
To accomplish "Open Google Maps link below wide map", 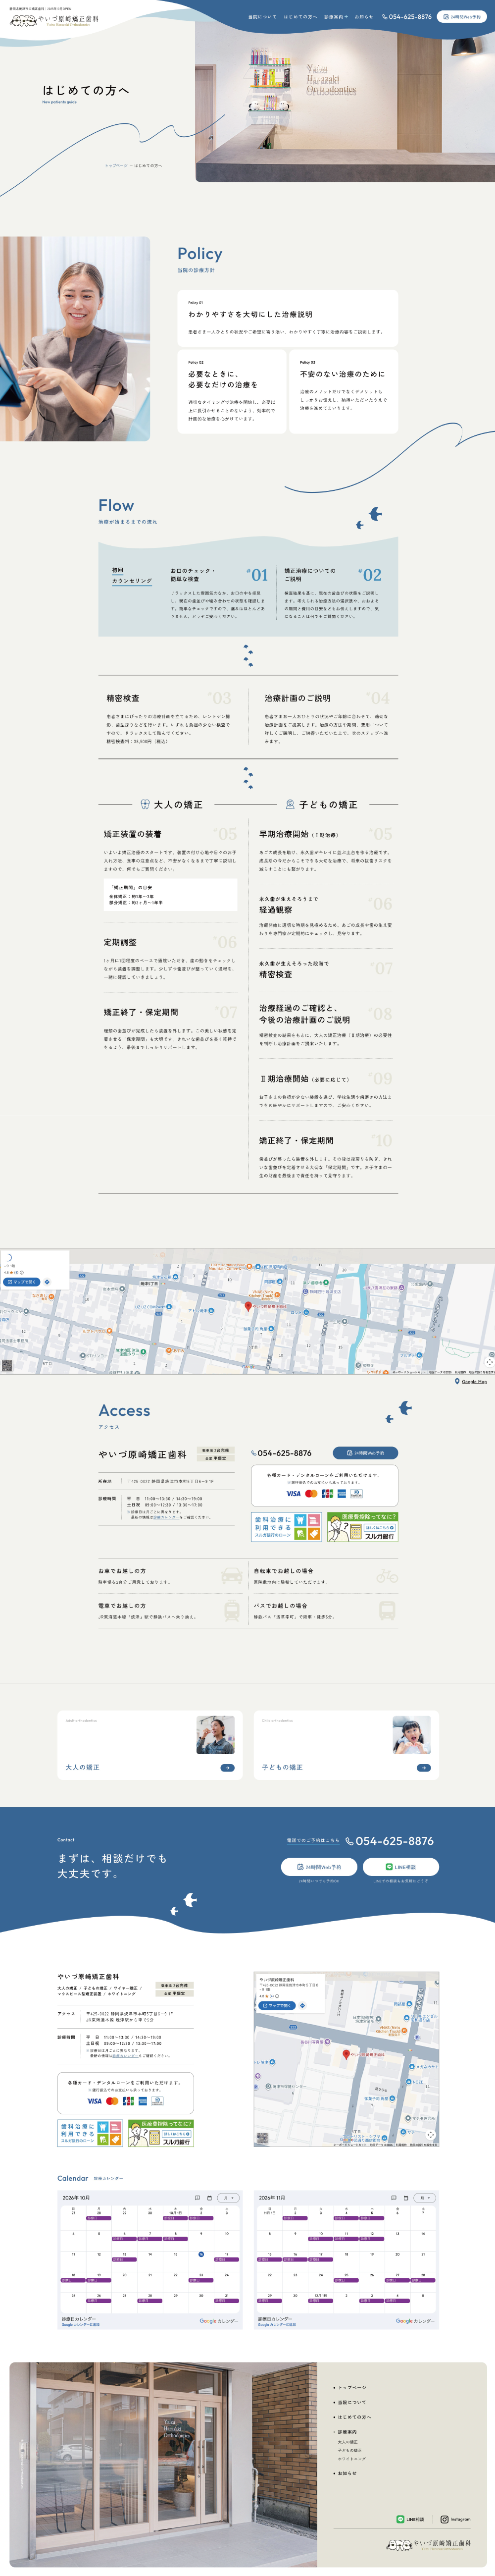I will point(471,1381).
